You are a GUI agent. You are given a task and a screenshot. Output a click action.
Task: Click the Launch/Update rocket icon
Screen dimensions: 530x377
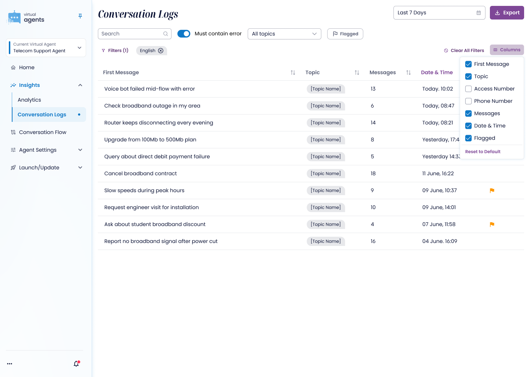coord(13,168)
